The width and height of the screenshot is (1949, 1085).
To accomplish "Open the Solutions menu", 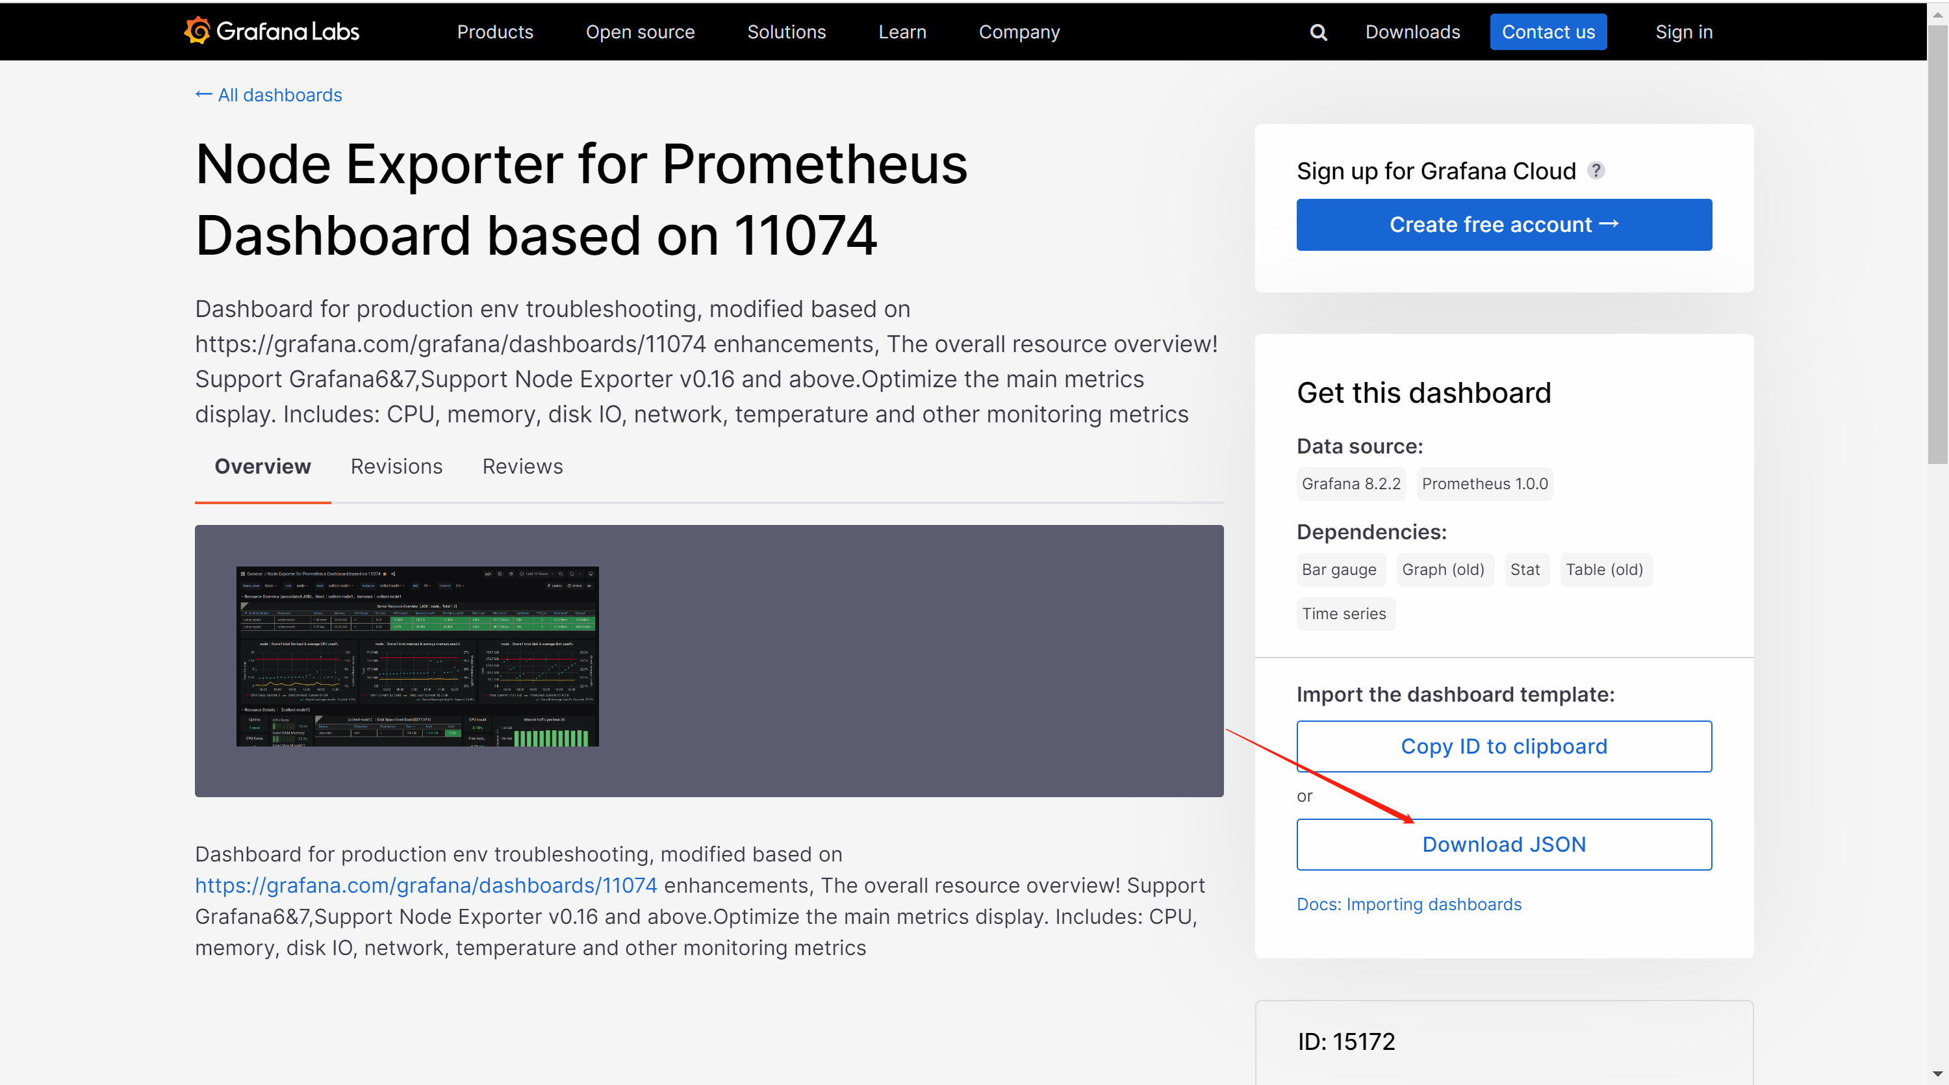I will click(x=786, y=32).
